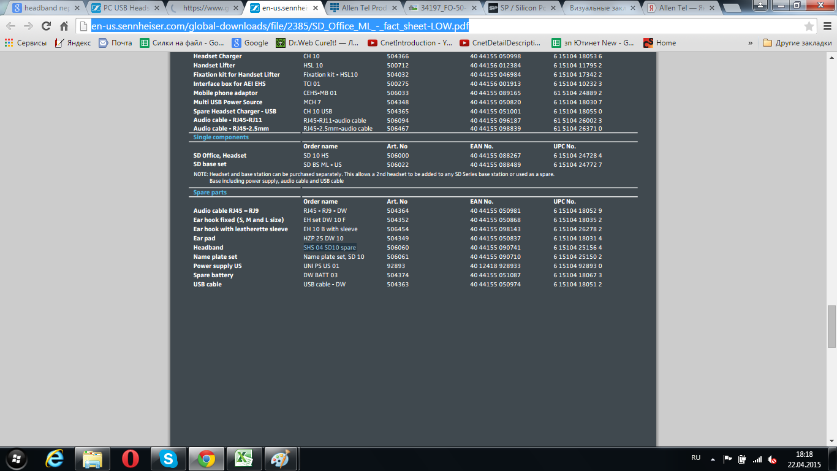Viewport: 837px width, 471px height.
Task: Reload the current PDF page
Action: pos(46,26)
